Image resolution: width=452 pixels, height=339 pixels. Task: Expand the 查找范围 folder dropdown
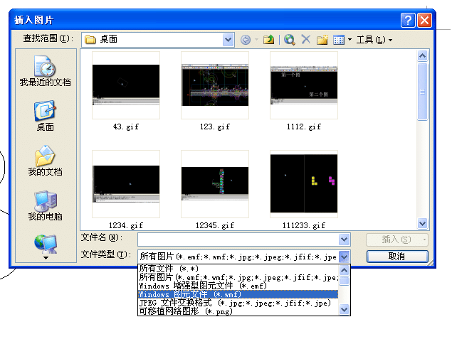tap(228, 40)
